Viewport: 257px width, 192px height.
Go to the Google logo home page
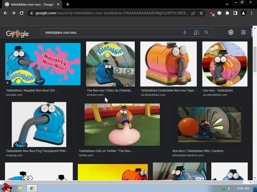(17, 34)
